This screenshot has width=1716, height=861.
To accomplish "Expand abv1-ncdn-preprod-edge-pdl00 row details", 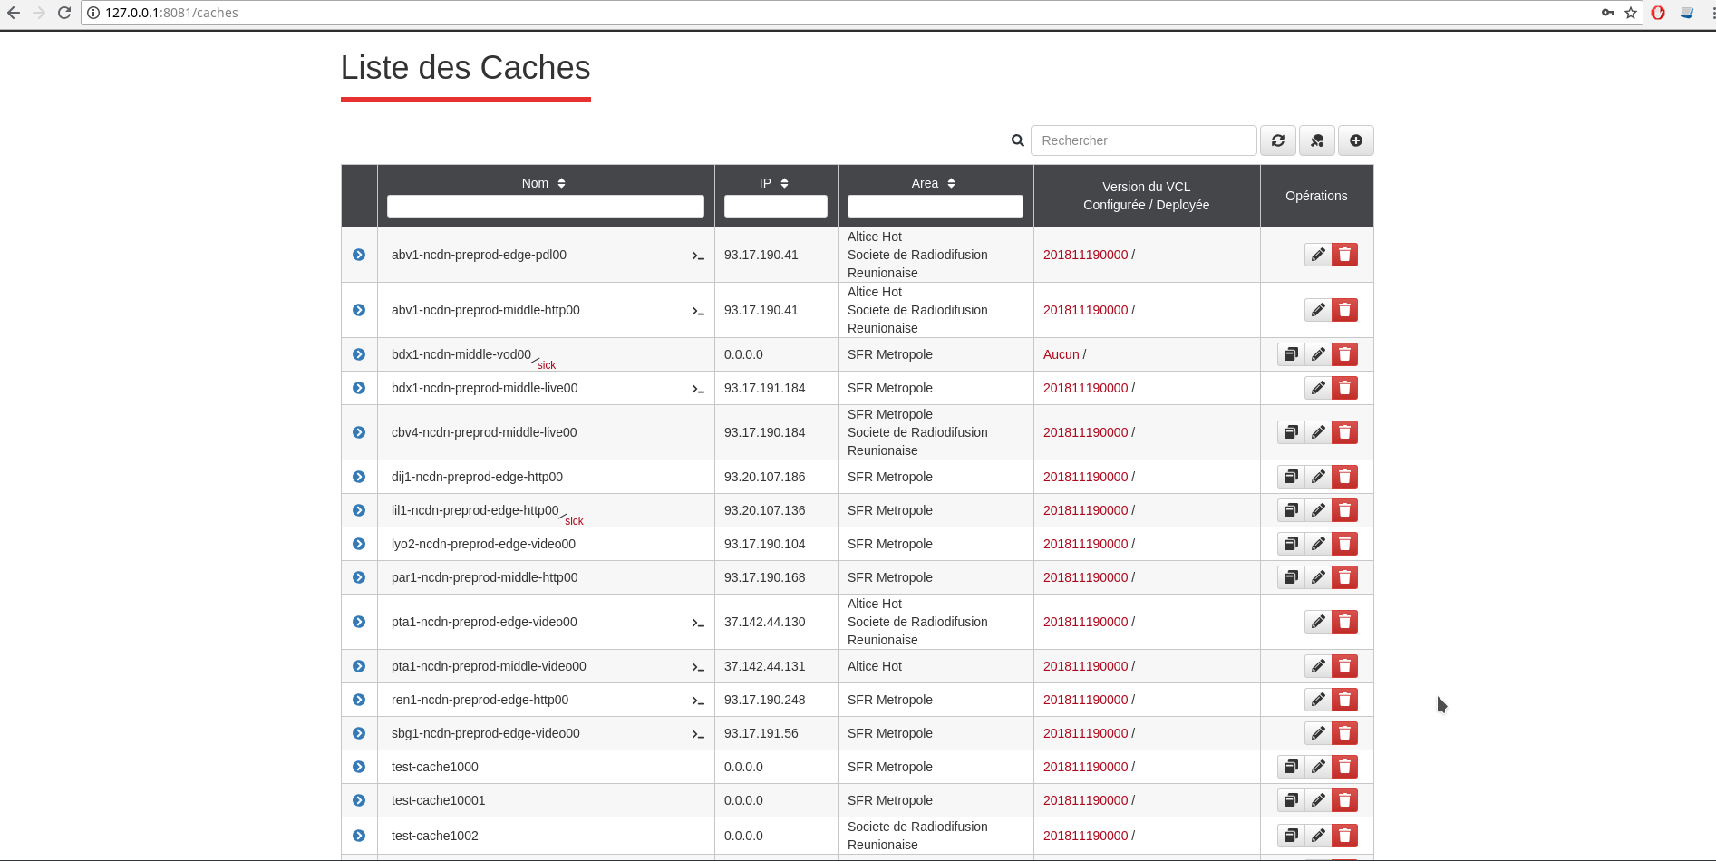I will [x=359, y=255].
